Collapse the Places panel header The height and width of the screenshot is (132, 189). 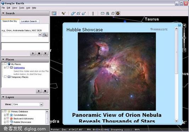pos(25,59)
